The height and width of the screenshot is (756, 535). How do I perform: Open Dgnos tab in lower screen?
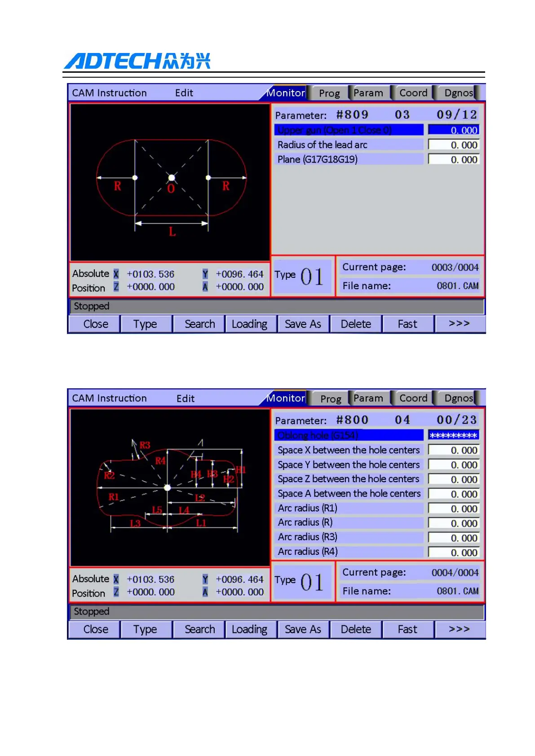click(458, 398)
